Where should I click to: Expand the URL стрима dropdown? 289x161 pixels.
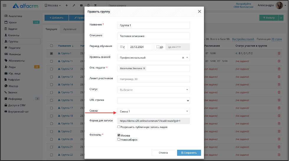[x=154, y=100]
